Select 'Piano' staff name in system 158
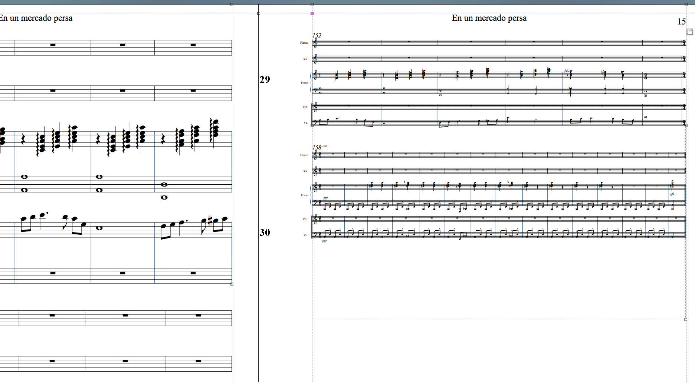The width and height of the screenshot is (695, 382). click(304, 195)
